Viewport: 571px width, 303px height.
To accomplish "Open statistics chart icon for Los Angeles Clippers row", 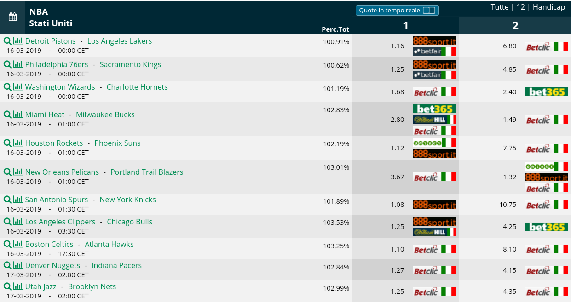I will coord(18,221).
